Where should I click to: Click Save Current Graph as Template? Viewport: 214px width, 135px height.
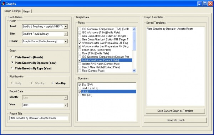tap(175, 111)
